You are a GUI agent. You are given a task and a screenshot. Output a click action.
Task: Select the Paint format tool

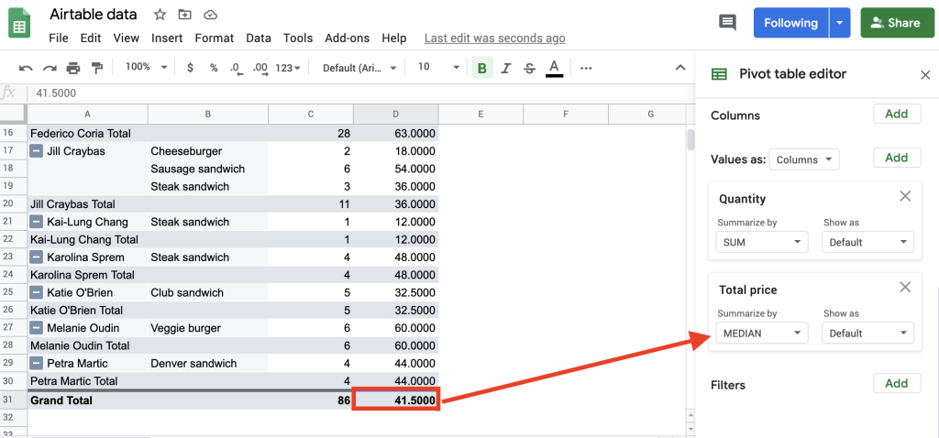point(96,68)
